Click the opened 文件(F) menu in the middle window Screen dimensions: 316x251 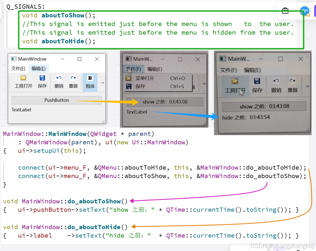[x=134, y=69]
